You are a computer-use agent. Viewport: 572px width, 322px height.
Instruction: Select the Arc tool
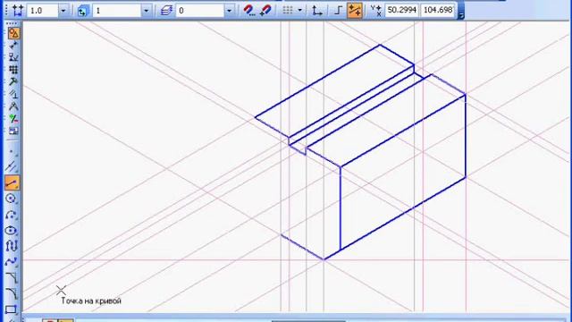click(12, 215)
